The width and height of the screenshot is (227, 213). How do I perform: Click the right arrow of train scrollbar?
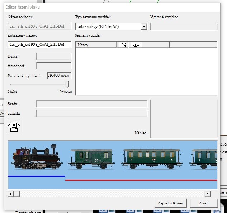[207, 194]
